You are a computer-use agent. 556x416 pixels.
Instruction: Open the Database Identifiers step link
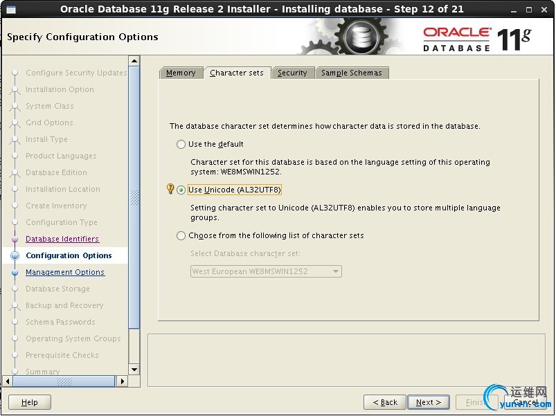coord(62,239)
